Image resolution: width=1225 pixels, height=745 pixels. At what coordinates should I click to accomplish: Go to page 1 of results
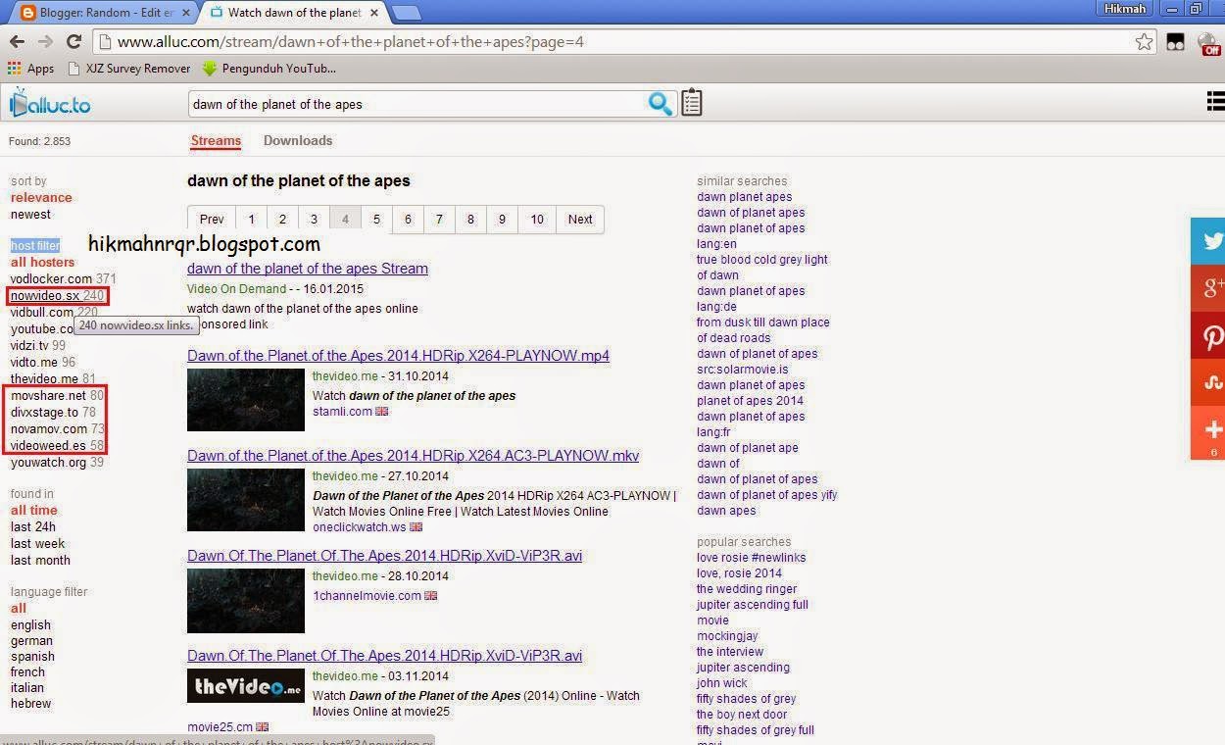point(251,220)
